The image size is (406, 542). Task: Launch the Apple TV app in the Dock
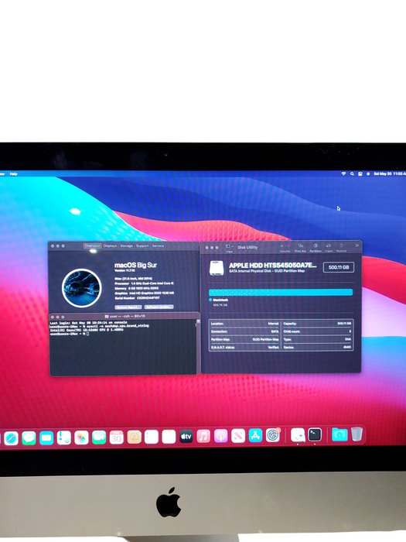point(186,437)
